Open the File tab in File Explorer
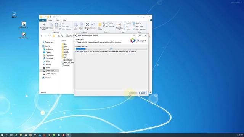Screen dimensions: 244x137 click(43, 20)
